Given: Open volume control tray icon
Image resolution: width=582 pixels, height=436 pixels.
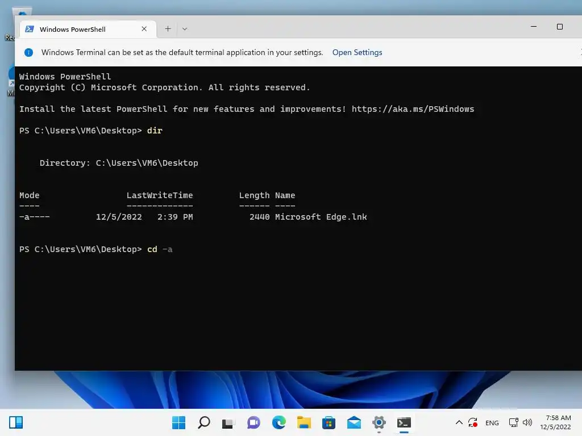Looking at the screenshot, I should tap(527, 422).
